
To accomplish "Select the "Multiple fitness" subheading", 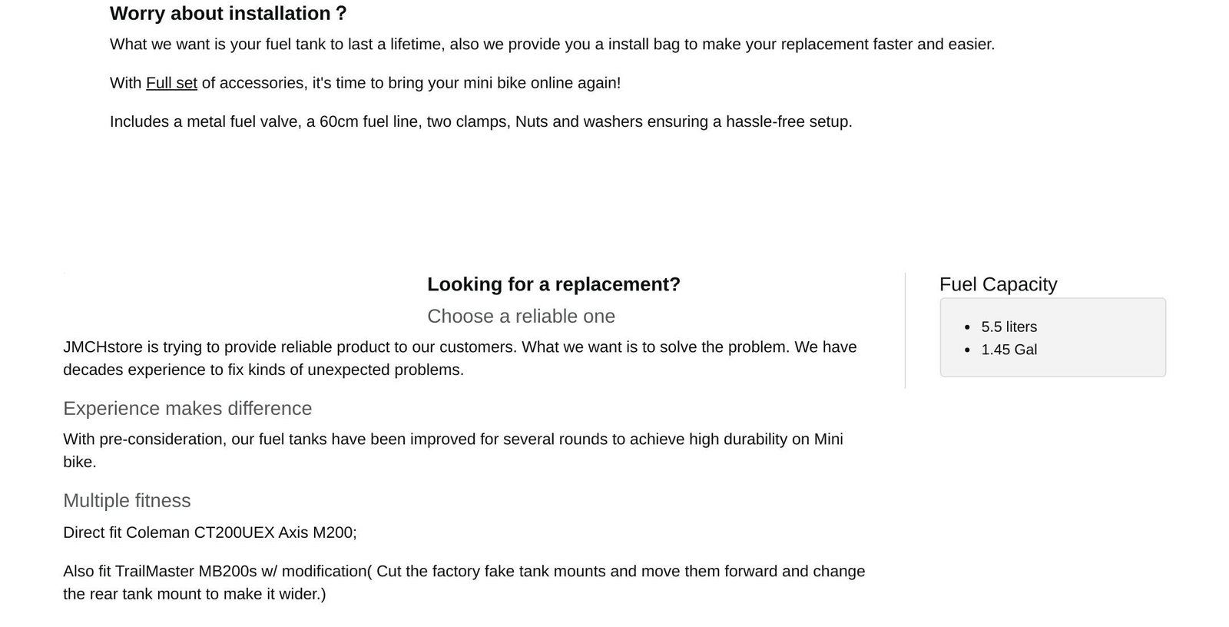I will point(127,501).
